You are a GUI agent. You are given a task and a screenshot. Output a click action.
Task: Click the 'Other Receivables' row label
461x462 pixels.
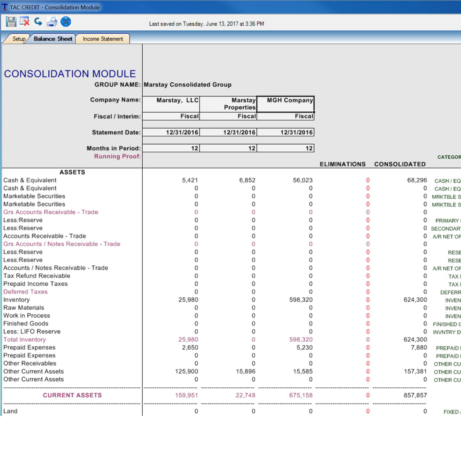pos(29,363)
